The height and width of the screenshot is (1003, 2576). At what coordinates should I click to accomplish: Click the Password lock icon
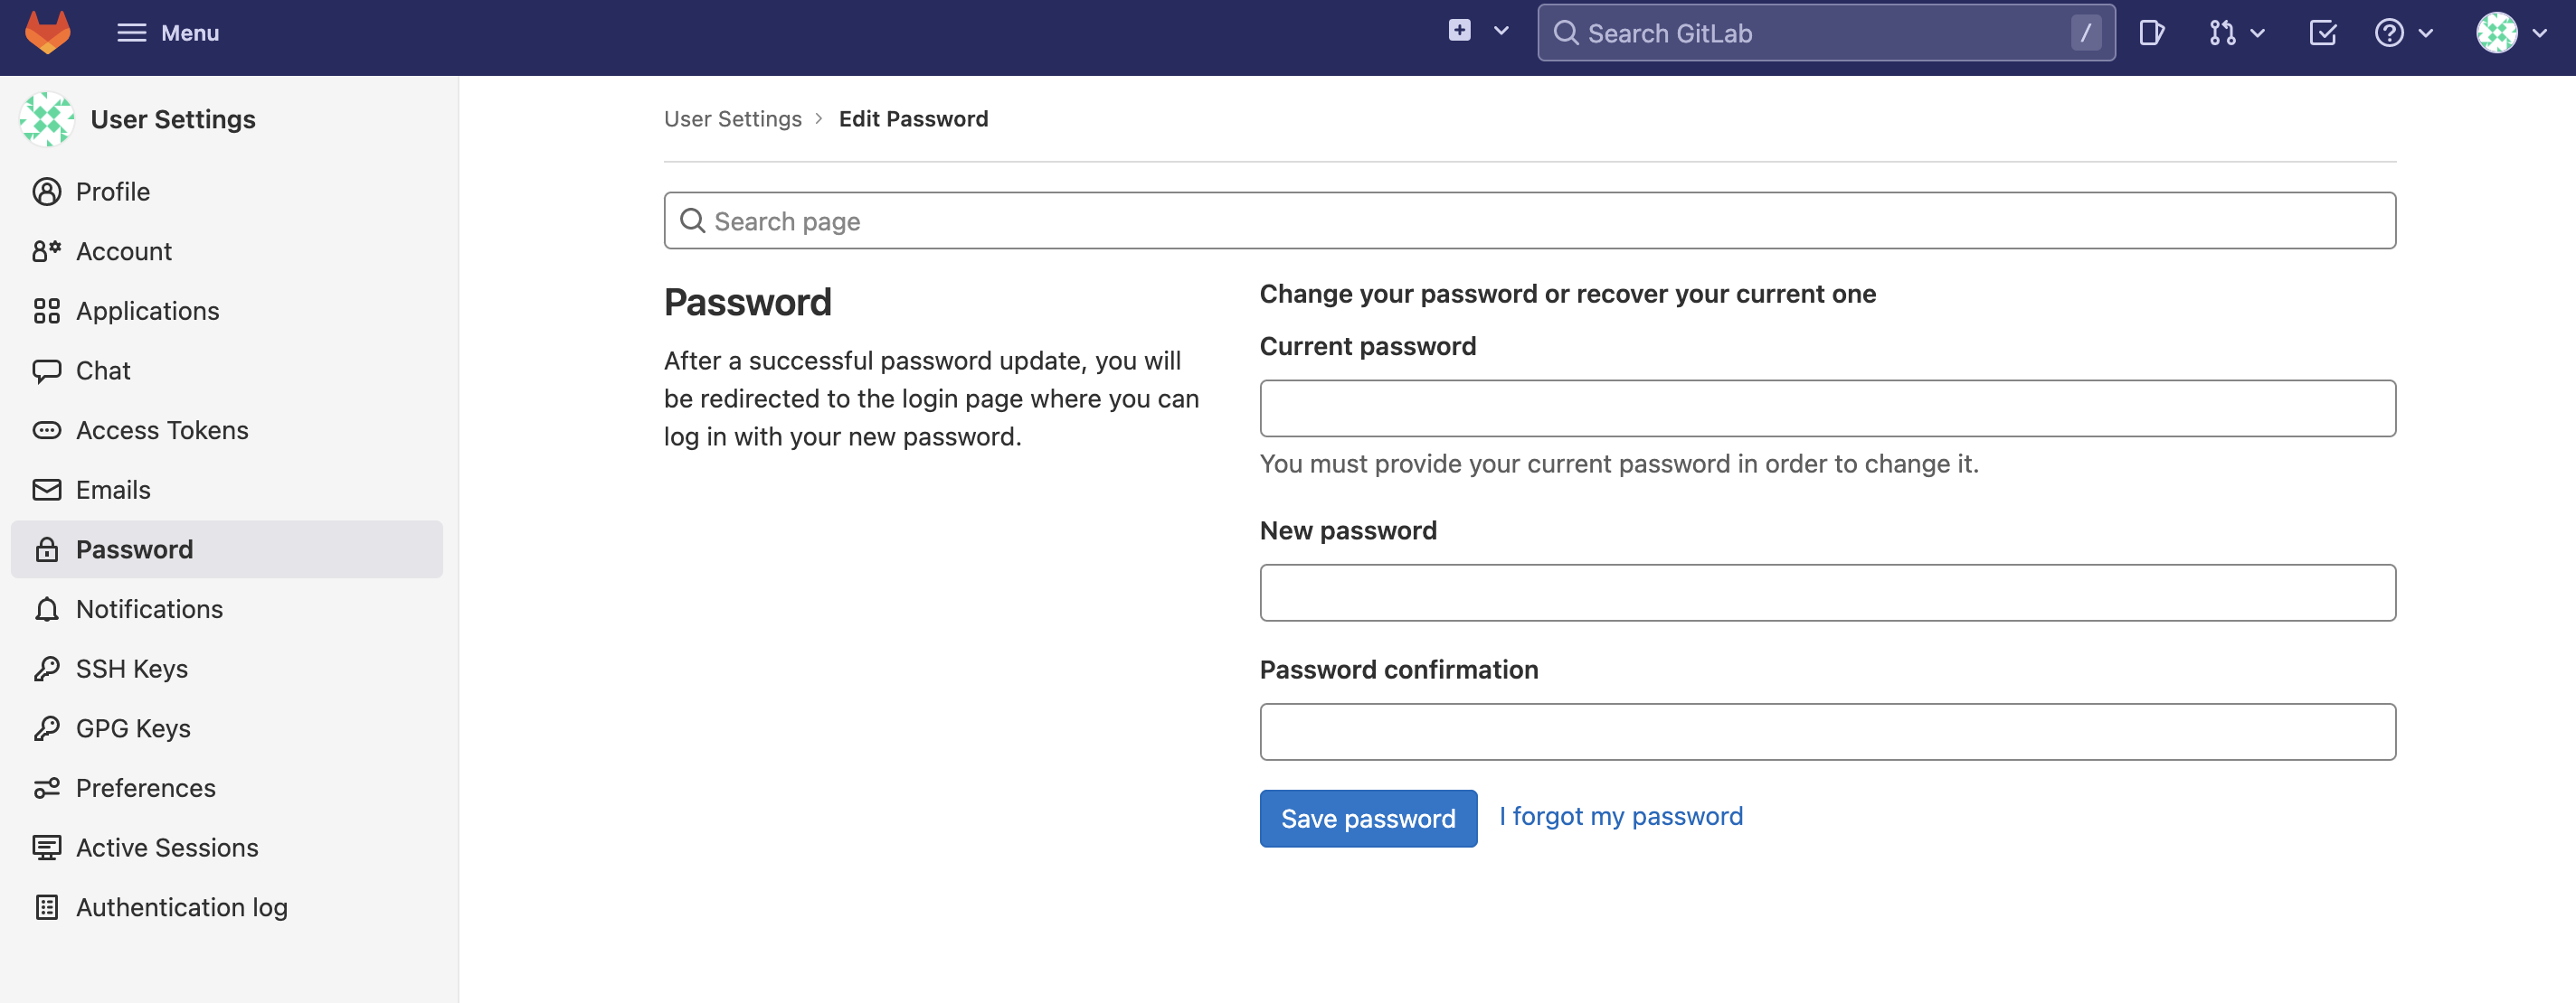coord(47,549)
